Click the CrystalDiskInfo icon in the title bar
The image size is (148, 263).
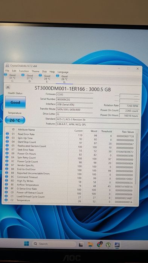[7, 65]
